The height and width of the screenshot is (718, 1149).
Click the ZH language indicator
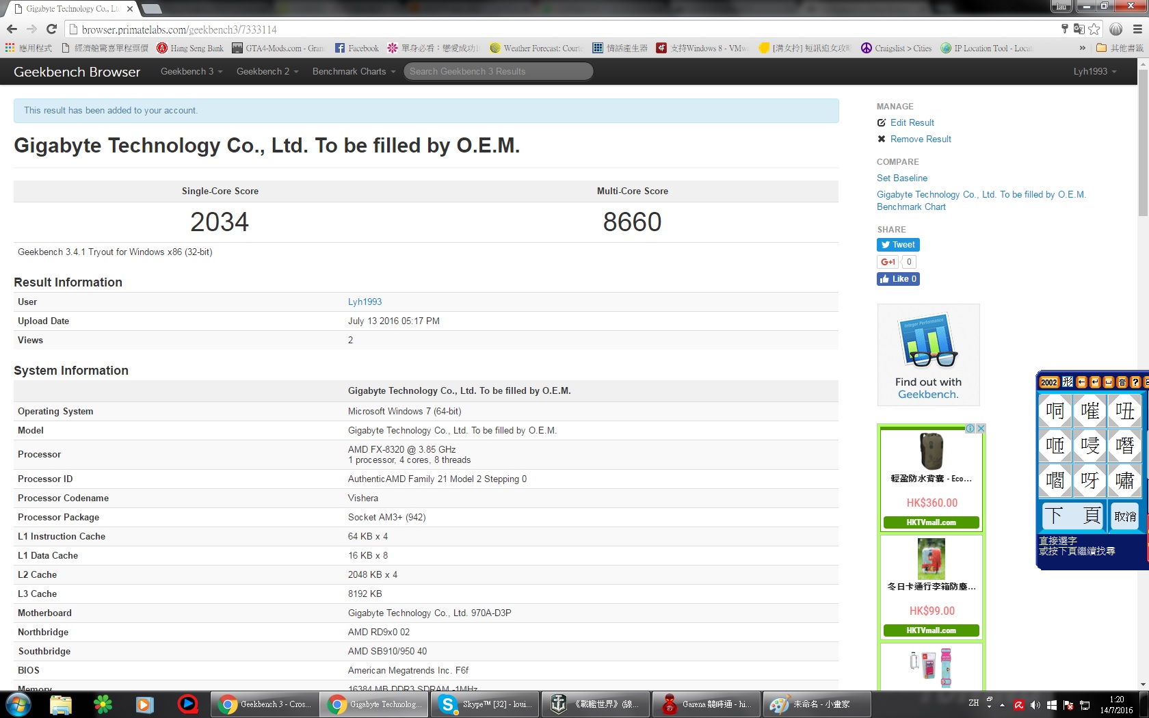pyautogui.click(x=974, y=703)
